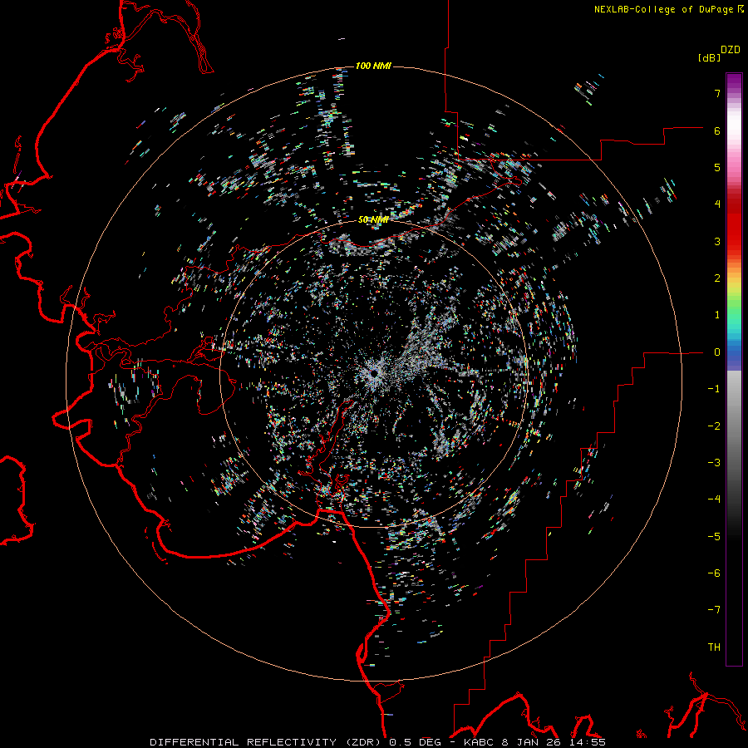This screenshot has width=748, height=748.
Task: Click the 2 value on the color scale
Action: click(x=717, y=278)
